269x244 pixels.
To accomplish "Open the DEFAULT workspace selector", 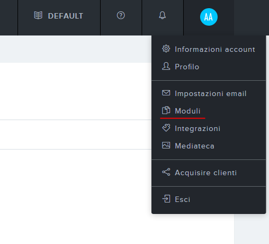I will click(59, 16).
